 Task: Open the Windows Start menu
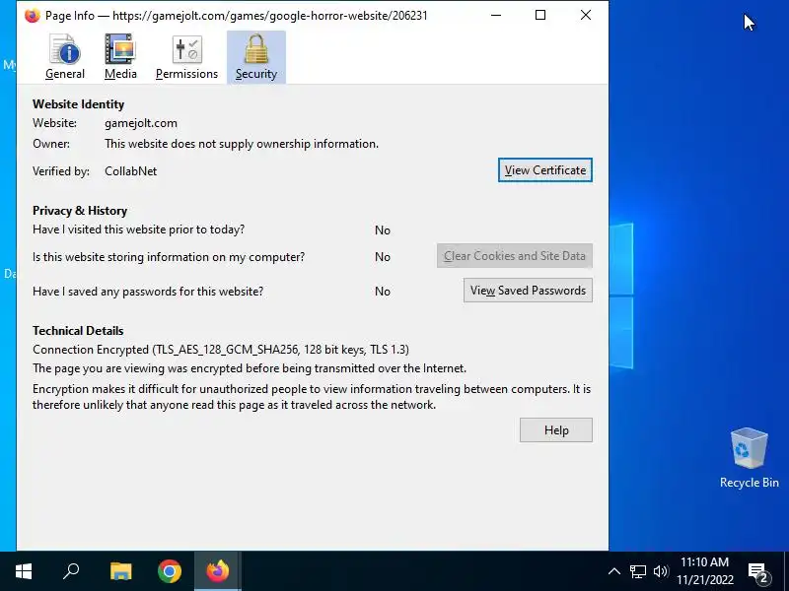coord(24,571)
